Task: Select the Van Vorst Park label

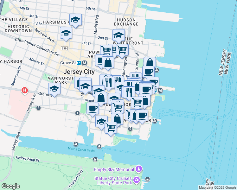Action: [x=61, y=80]
